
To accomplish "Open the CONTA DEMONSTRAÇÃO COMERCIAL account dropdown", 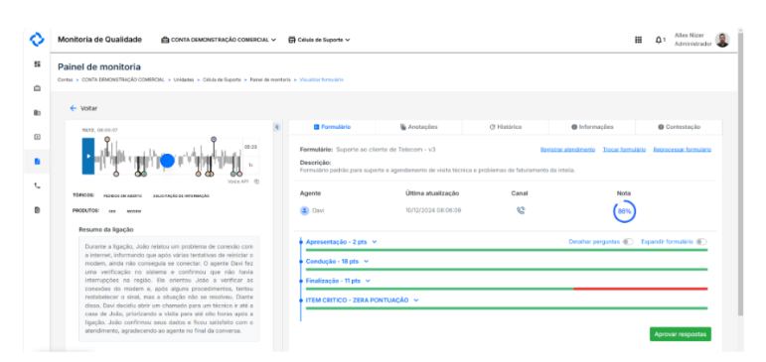I will pos(219,40).
